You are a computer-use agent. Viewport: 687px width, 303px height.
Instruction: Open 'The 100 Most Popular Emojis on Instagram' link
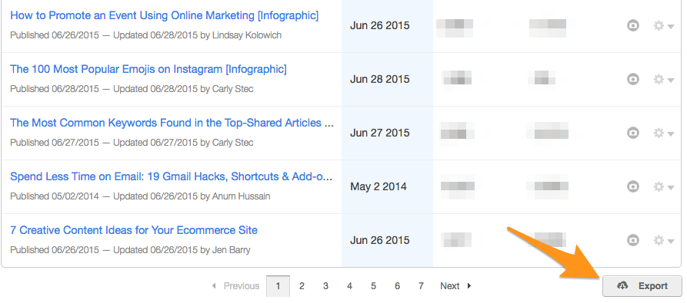(x=148, y=69)
